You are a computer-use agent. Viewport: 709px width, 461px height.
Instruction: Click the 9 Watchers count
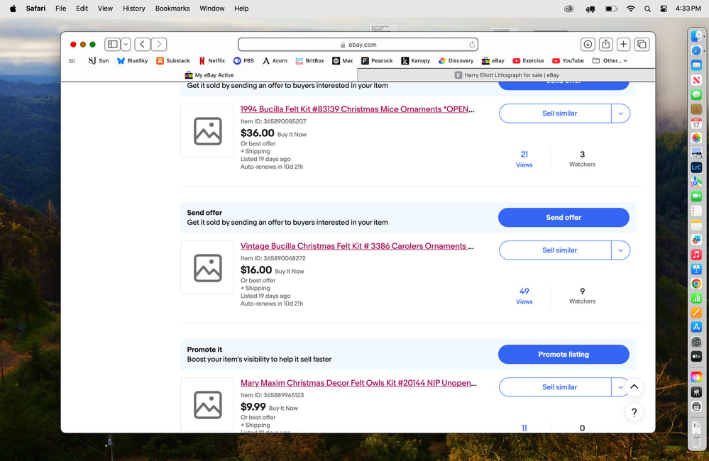[583, 296]
